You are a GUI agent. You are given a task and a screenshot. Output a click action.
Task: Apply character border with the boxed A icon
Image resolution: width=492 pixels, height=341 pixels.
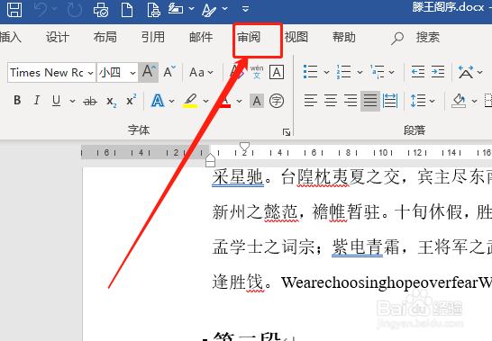point(277,72)
